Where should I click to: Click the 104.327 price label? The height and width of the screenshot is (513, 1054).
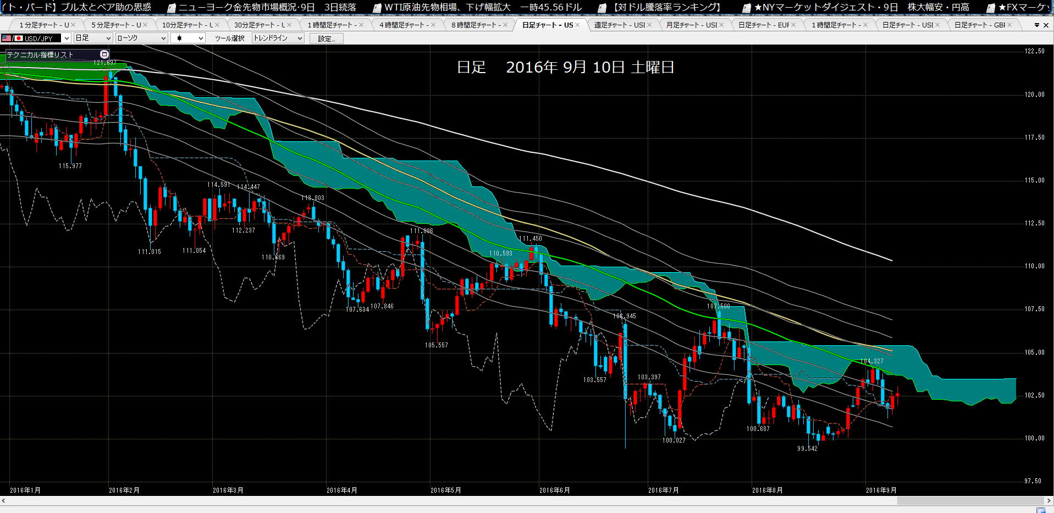872,361
